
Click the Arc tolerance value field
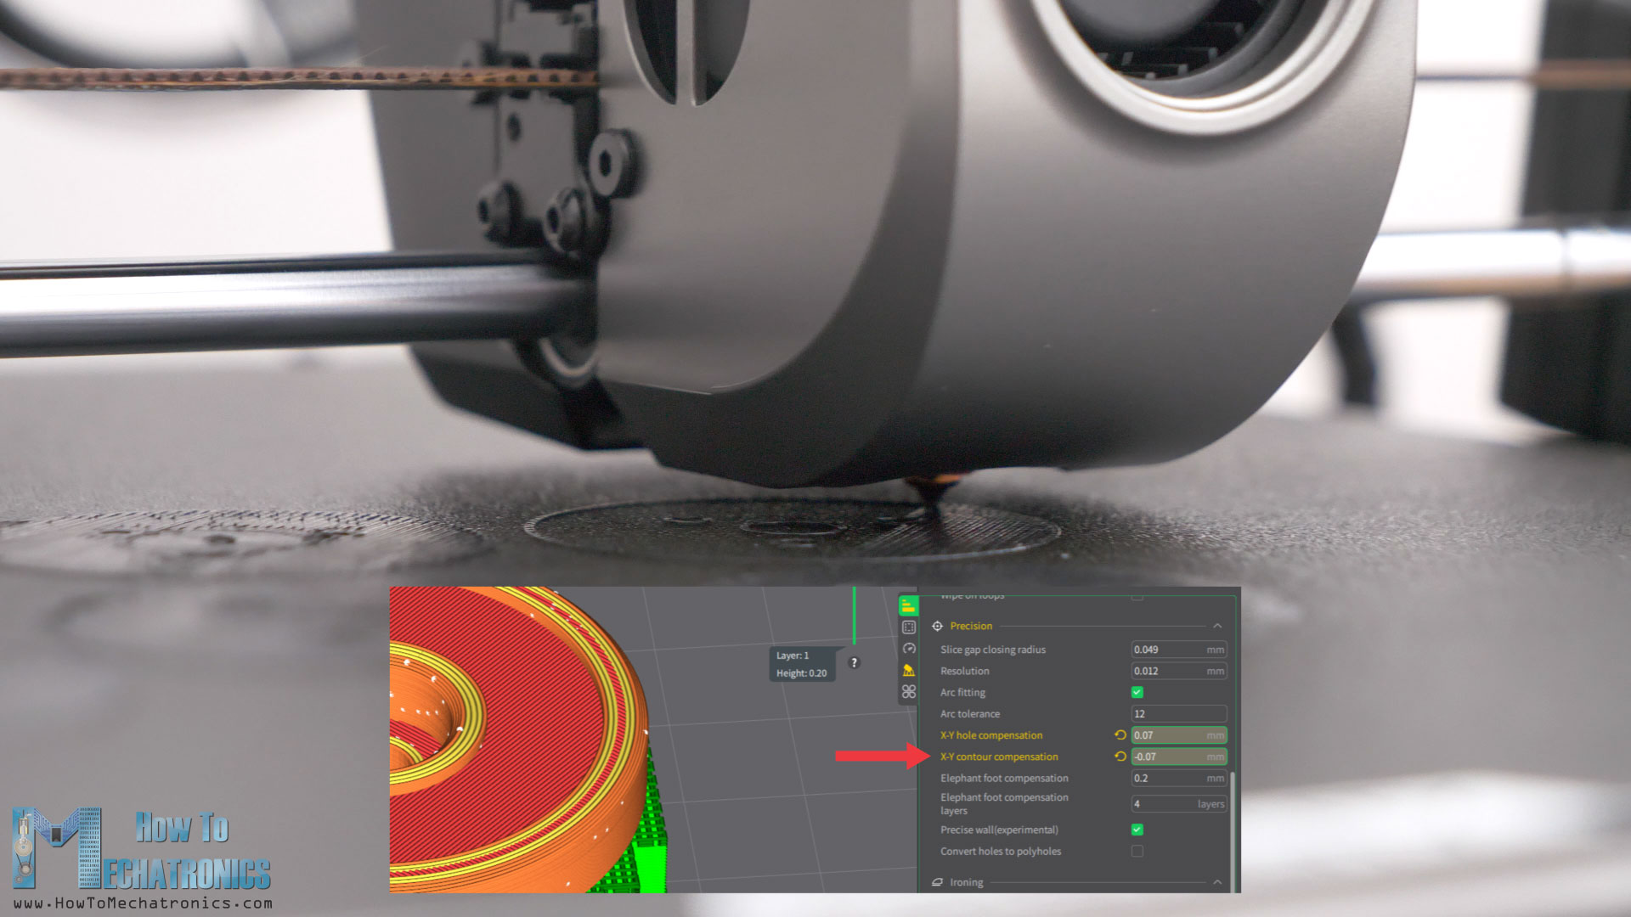pos(1177,714)
